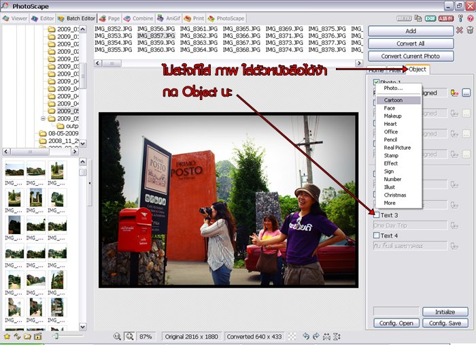Click the refresh folder arrows icon
This screenshot has width=476, height=345.
[17, 337]
